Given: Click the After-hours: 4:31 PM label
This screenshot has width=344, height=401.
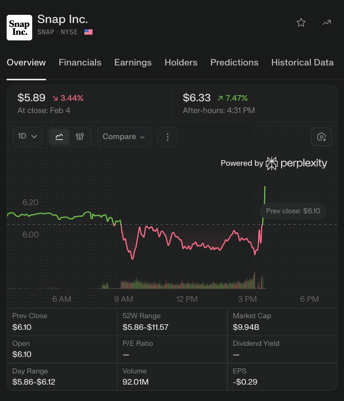Looking at the screenshot, I should point(219,110).
